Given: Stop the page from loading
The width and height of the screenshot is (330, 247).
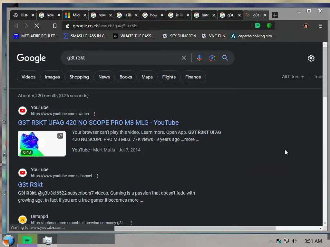Looking at the screenshot, I should coord(37,26).
